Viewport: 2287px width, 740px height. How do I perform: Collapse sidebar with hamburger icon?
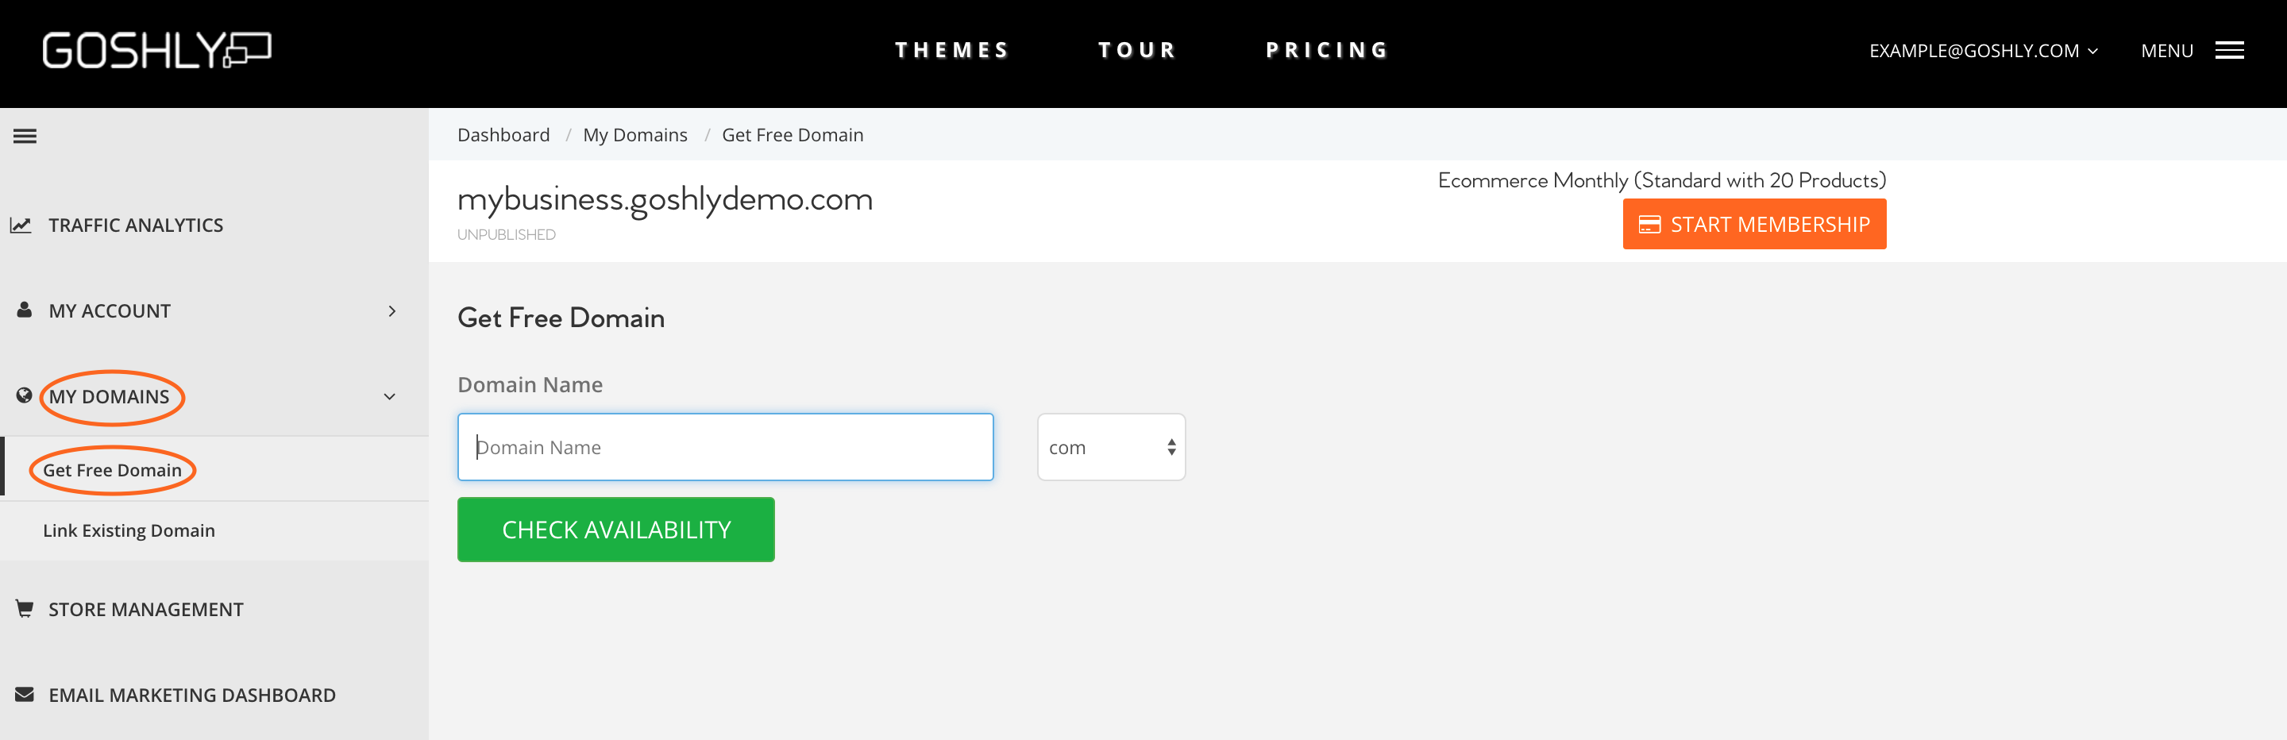coord(25,136)
